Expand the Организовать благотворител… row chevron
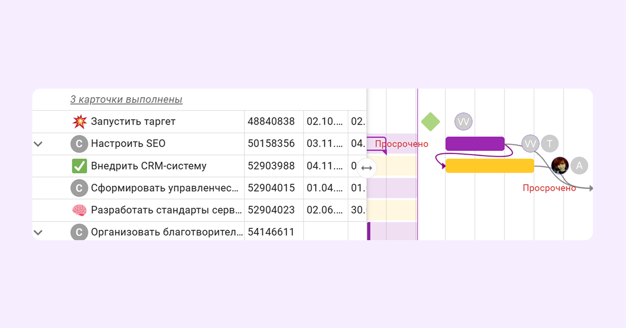 38,233
